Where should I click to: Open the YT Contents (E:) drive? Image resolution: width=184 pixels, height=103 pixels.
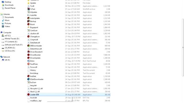pos(11,41)
